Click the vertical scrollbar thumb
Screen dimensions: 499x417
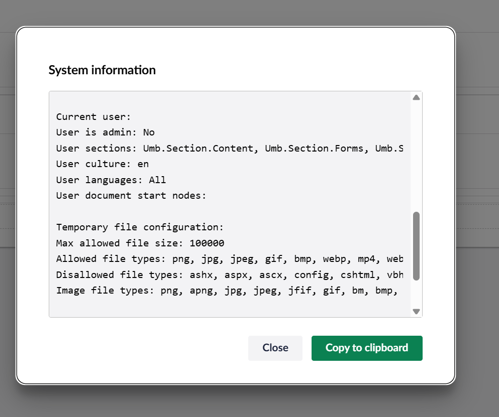[416, 246]
